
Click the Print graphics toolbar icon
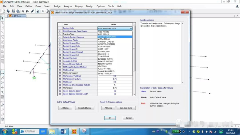[x=18, y=11]
